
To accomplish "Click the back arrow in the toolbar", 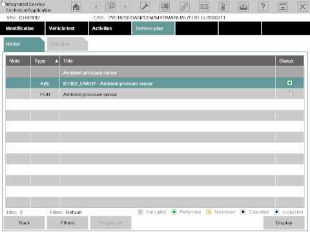I will pyautogui.click(x=96, y=7).
